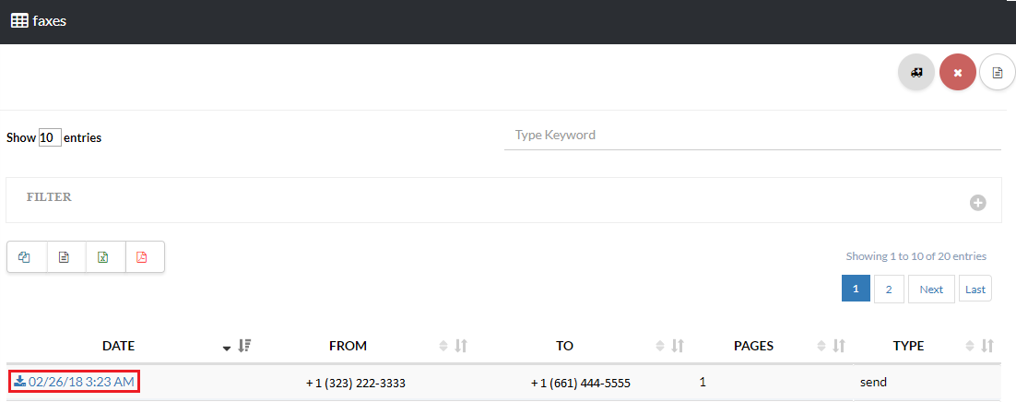The width and height of the screenshot is (1016, 402).
Task: Jump to Last page of entries
Action: point(975,289)
